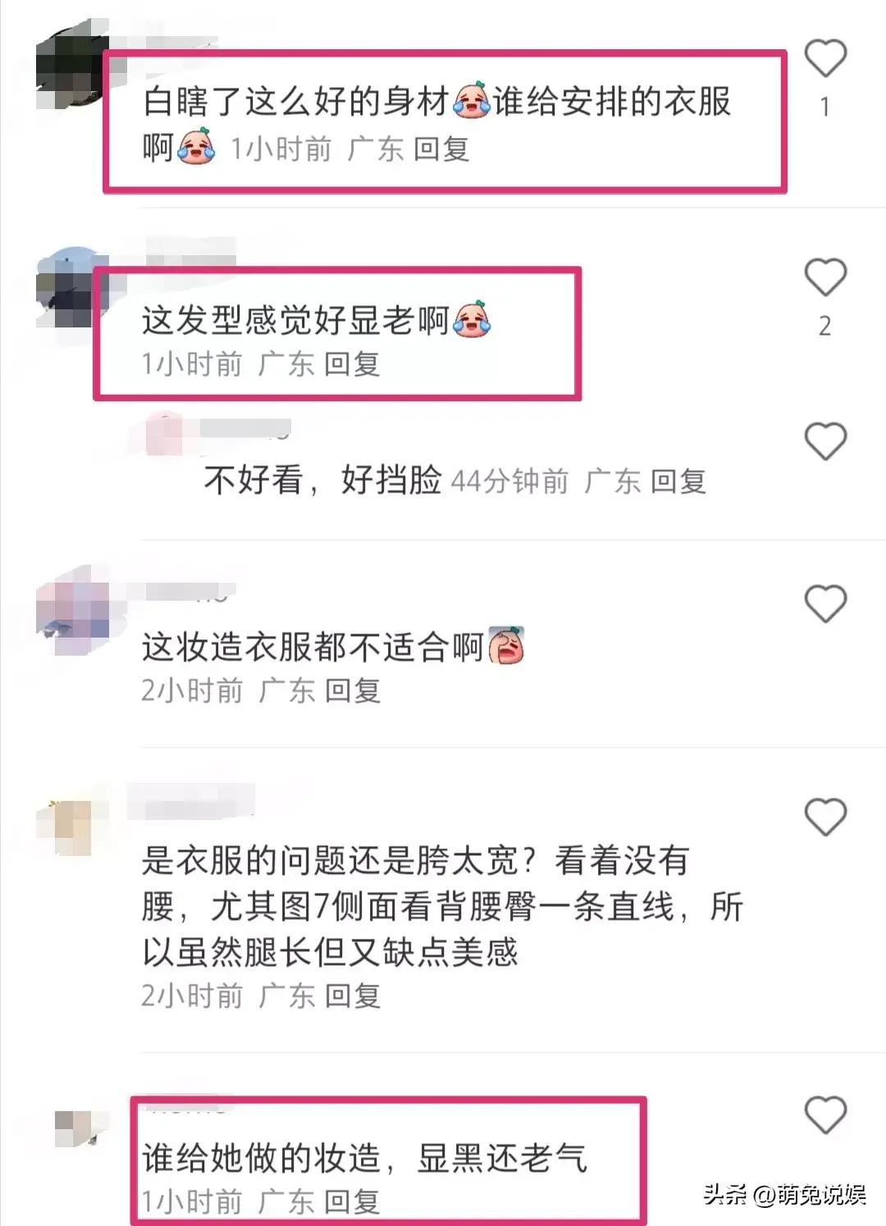Reply to the comment 白瞎了这么好的身材
The image size is (886, 1226).
pos(441,149)
